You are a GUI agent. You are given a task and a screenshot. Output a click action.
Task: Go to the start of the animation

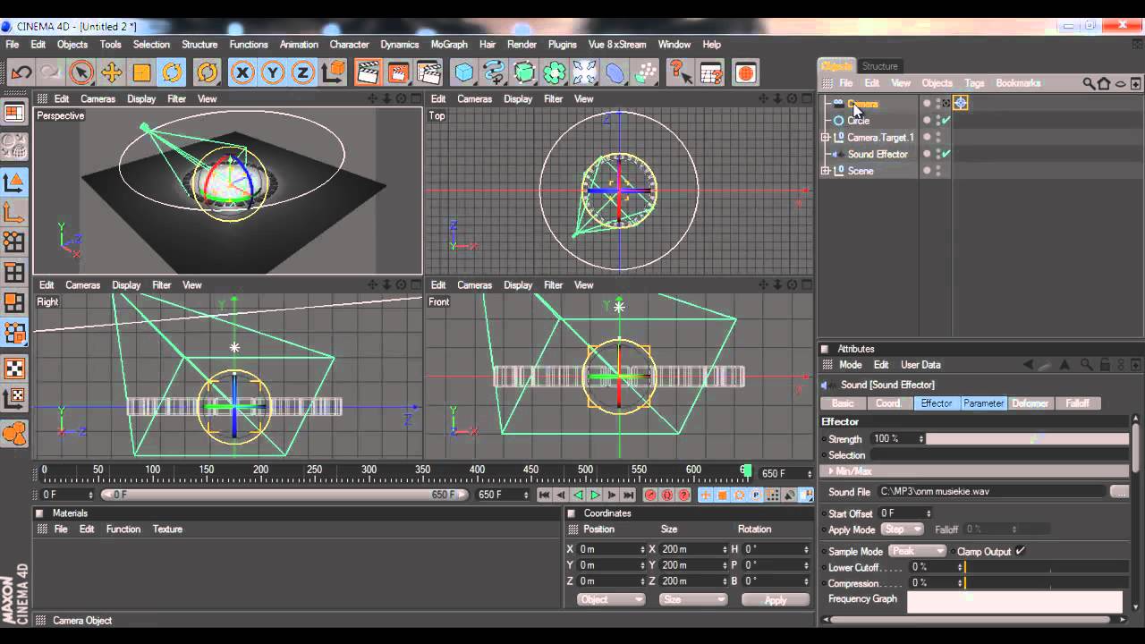coord(544,495)
